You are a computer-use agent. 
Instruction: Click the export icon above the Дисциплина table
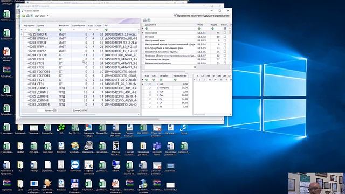pyautogui.click(x=149, y=20)
